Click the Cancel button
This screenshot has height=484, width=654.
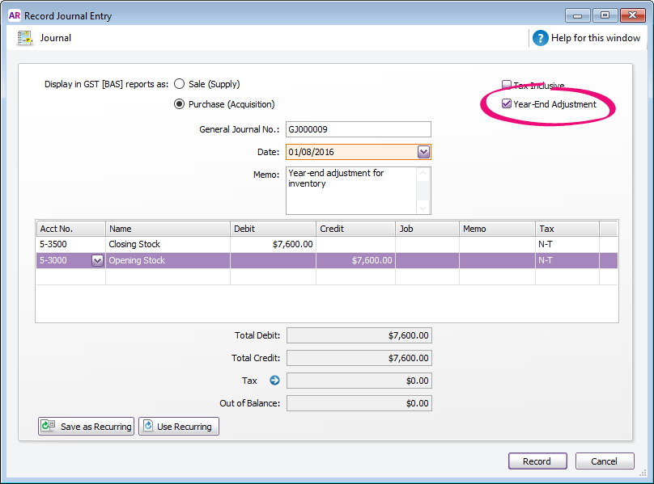point(605,461)
